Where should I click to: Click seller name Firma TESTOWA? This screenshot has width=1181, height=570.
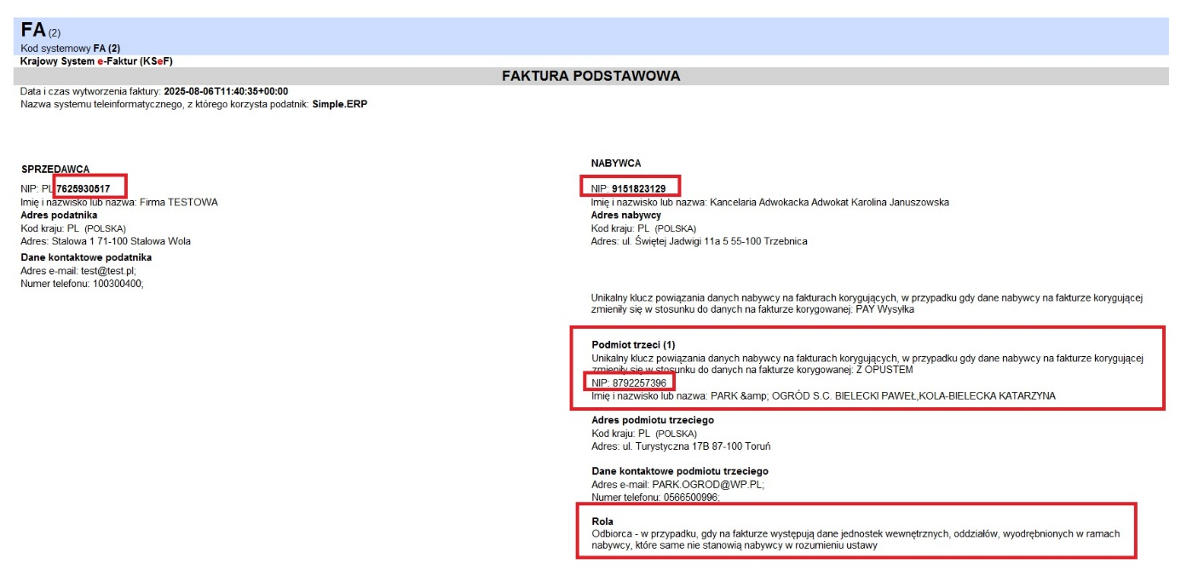pos(179,202)
